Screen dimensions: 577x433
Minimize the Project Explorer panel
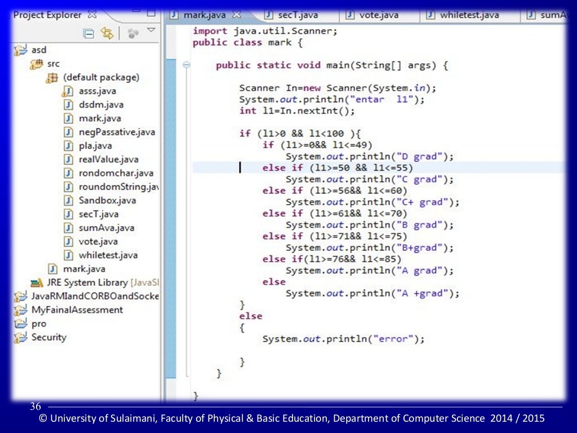coord(136,11)
